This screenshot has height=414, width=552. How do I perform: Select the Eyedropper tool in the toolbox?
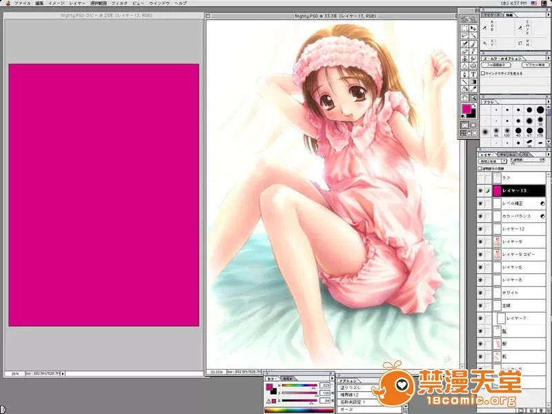coord(474,89)
